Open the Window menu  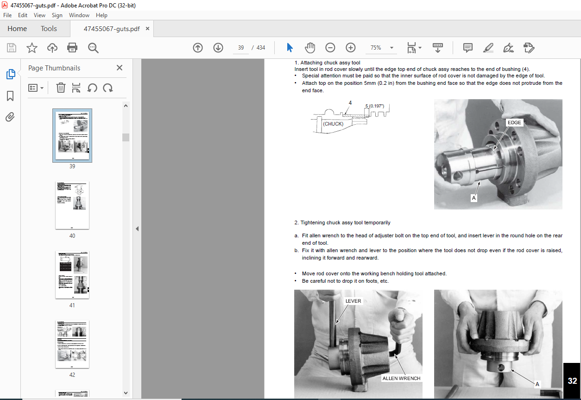point(79,15)
